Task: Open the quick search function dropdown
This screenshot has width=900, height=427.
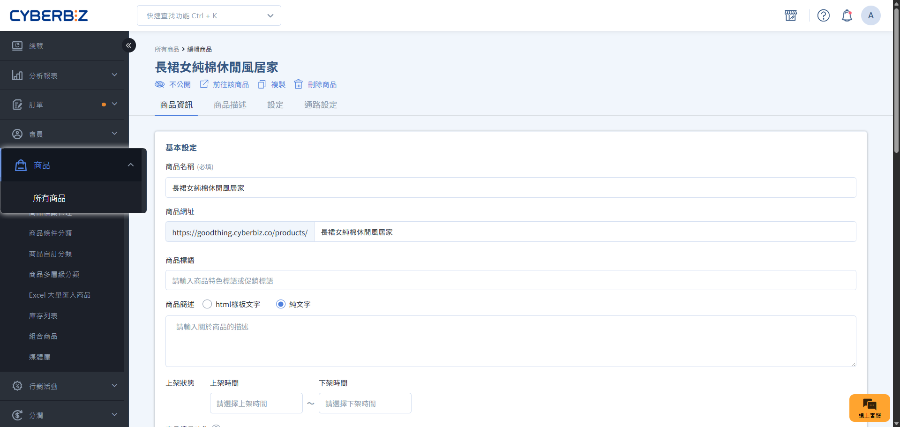Action: pyautogui.click(x=209, y=15)
